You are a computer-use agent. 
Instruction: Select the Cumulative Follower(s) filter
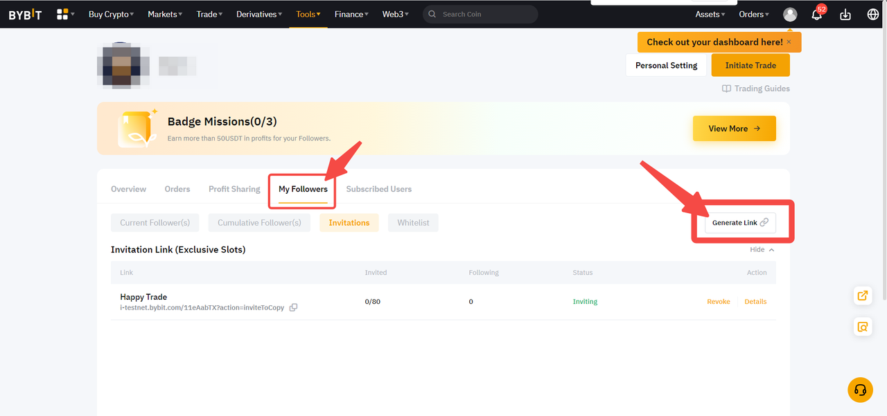tap(259, 223)
